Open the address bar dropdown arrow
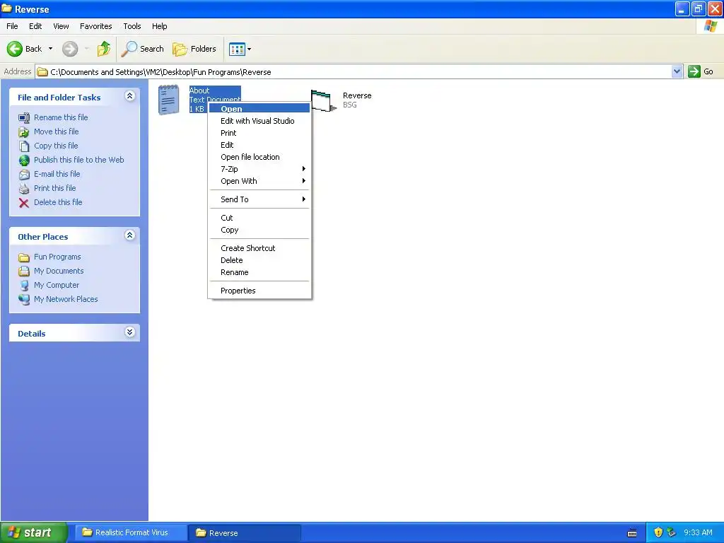 (677, 71)
